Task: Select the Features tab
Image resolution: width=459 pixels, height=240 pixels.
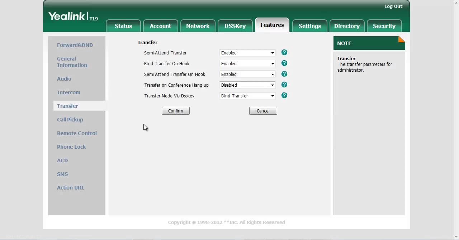Action: (x=272, y=25)
